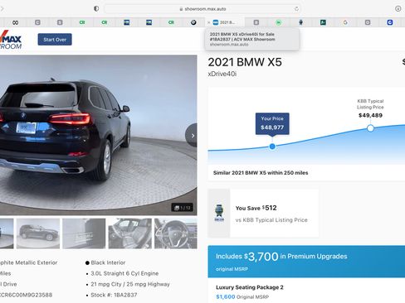This screenshot has height=303, width=405.
Task: Select the side-view car thumbnail
Action: (x=38, y=233)
